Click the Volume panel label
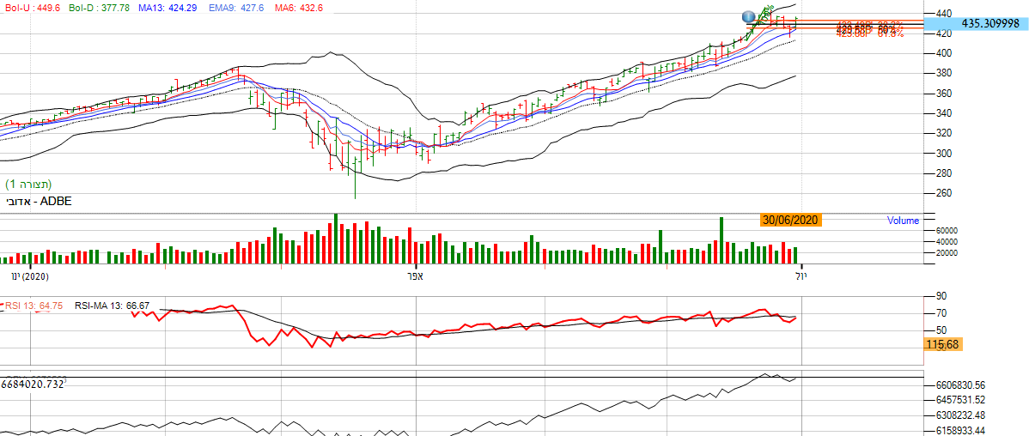 (x=903, y=221)
